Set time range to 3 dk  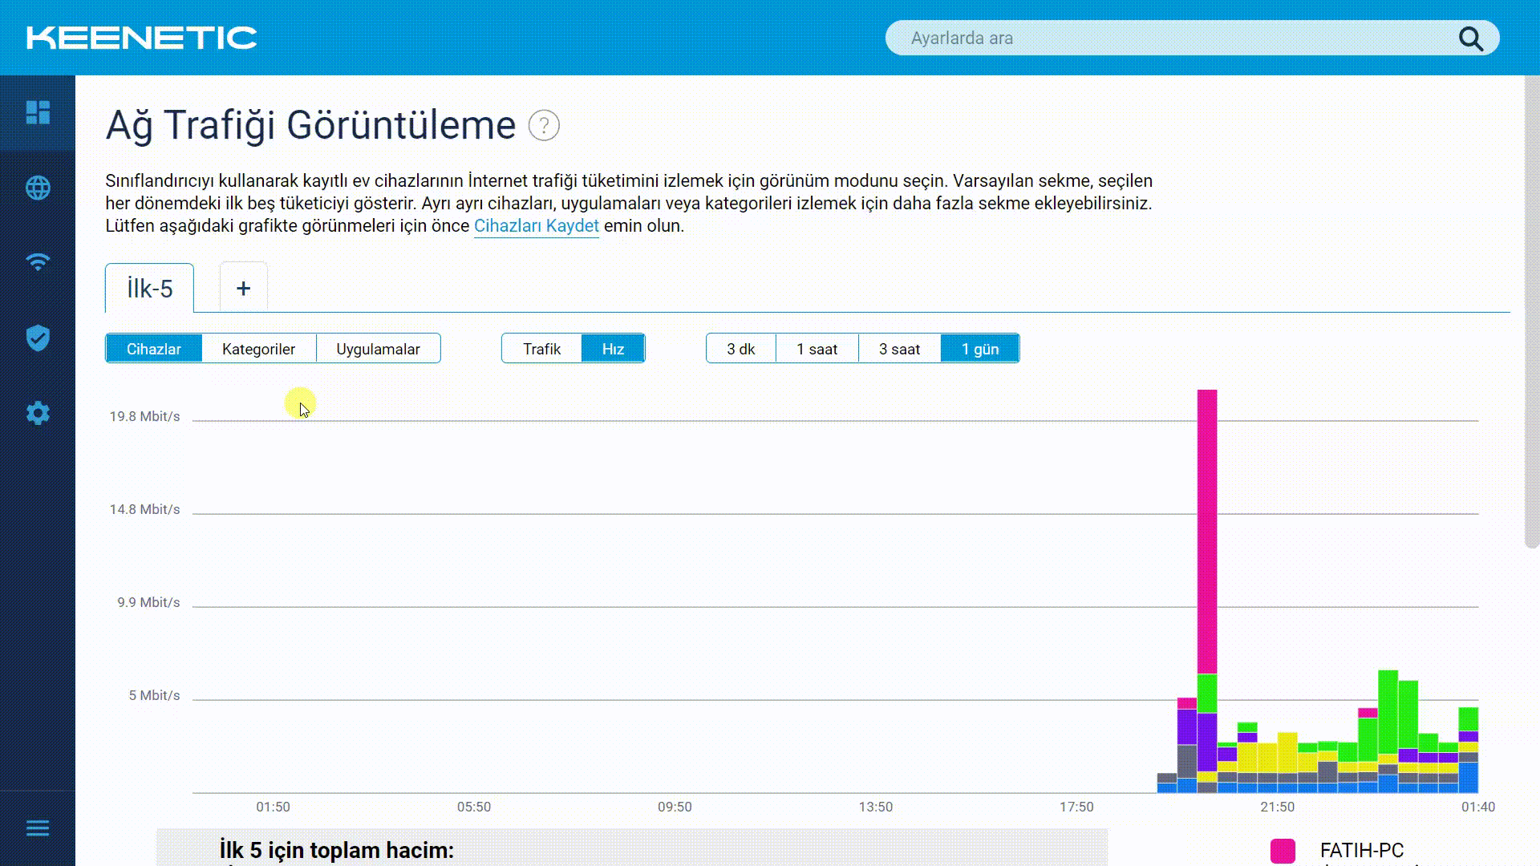coord(740,349)
